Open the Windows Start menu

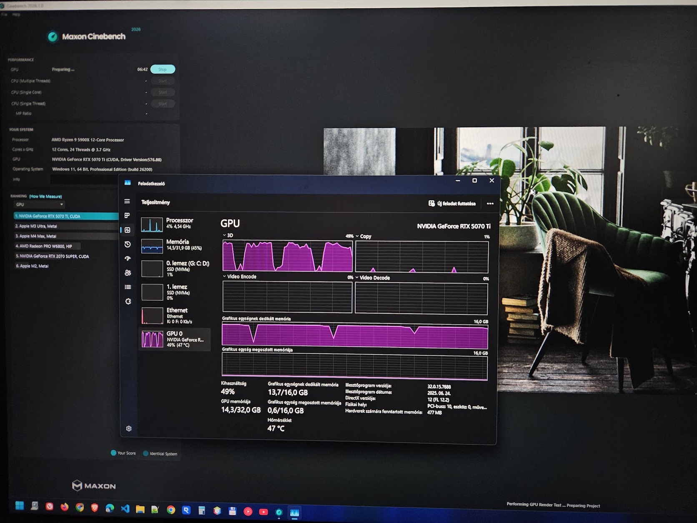click(x=20, y=506)
